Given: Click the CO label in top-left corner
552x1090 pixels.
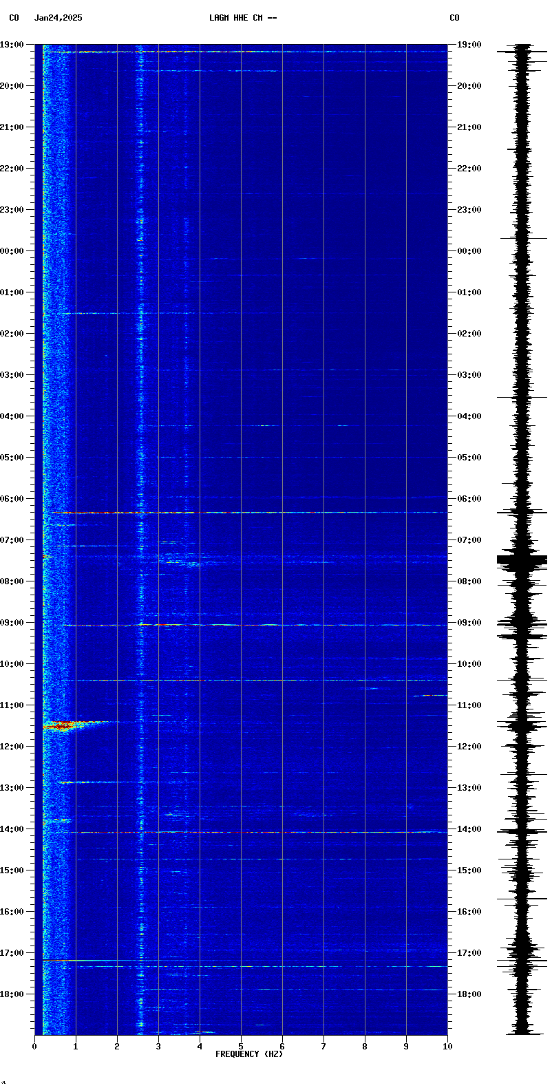Looking at the screenshot, I should coord(14,18).
